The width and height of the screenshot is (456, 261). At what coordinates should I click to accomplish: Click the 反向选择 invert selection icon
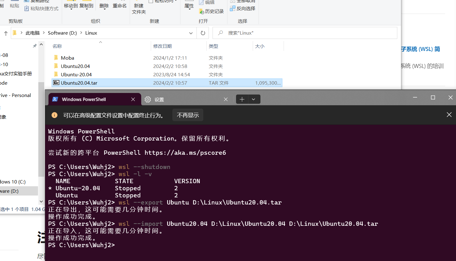click(233, 8)
